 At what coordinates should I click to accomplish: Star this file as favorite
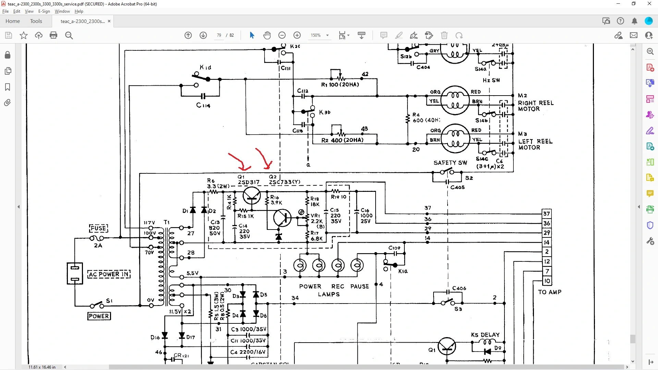coord(24,35)
